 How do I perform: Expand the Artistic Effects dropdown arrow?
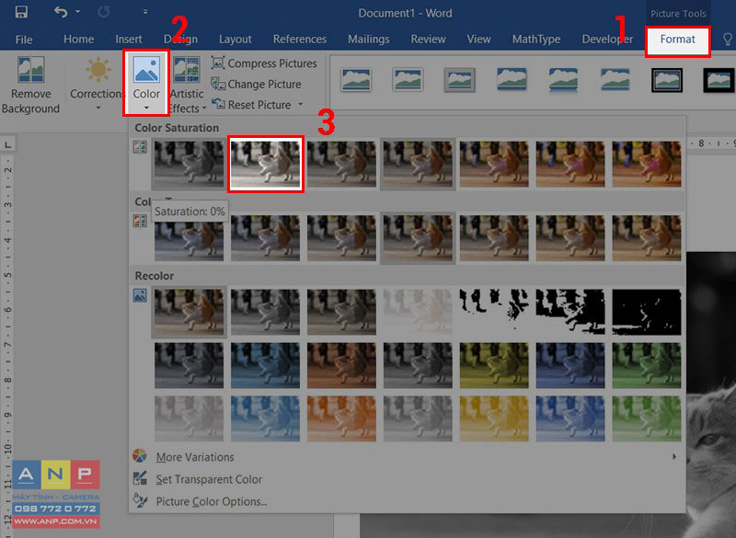click(x=204, y=109)
